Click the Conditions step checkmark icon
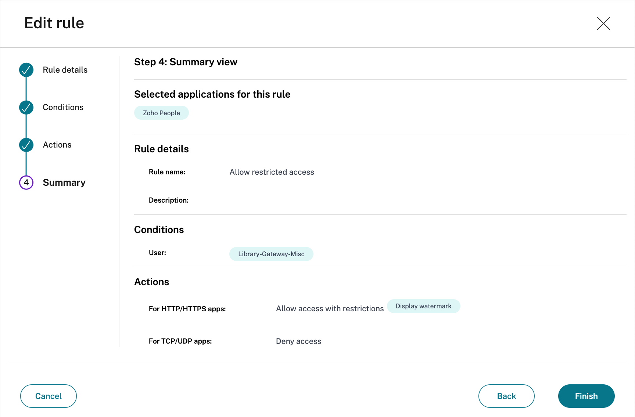 [26, 107]
